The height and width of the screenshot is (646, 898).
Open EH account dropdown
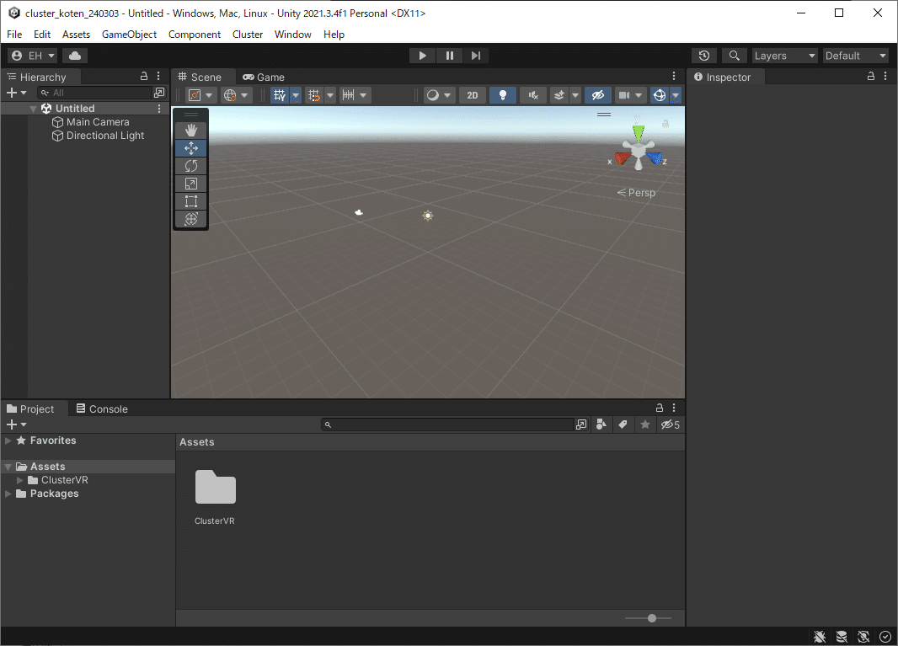click(x=33, y=56)
